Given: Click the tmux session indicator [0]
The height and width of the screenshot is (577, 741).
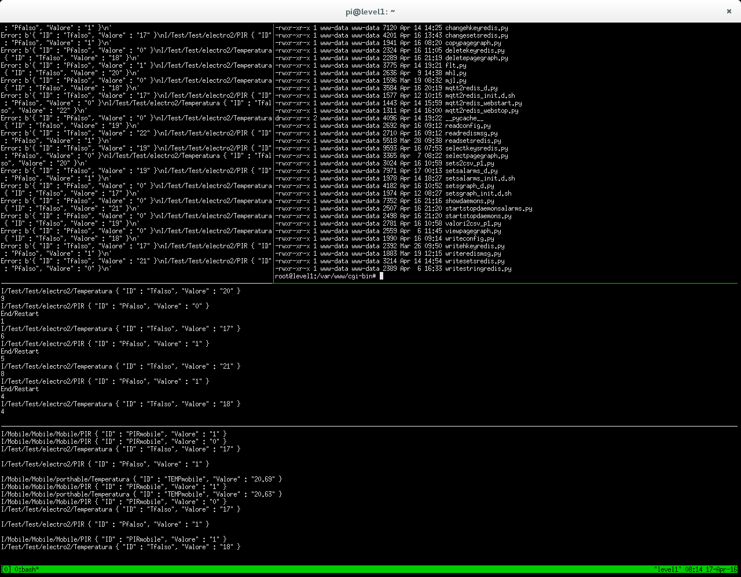Looking at the screenshot, I should [6, 569].
